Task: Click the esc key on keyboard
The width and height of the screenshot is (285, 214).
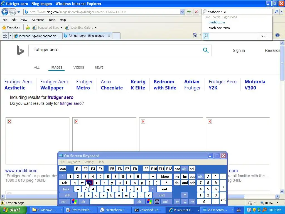Action: coord(63,169)
